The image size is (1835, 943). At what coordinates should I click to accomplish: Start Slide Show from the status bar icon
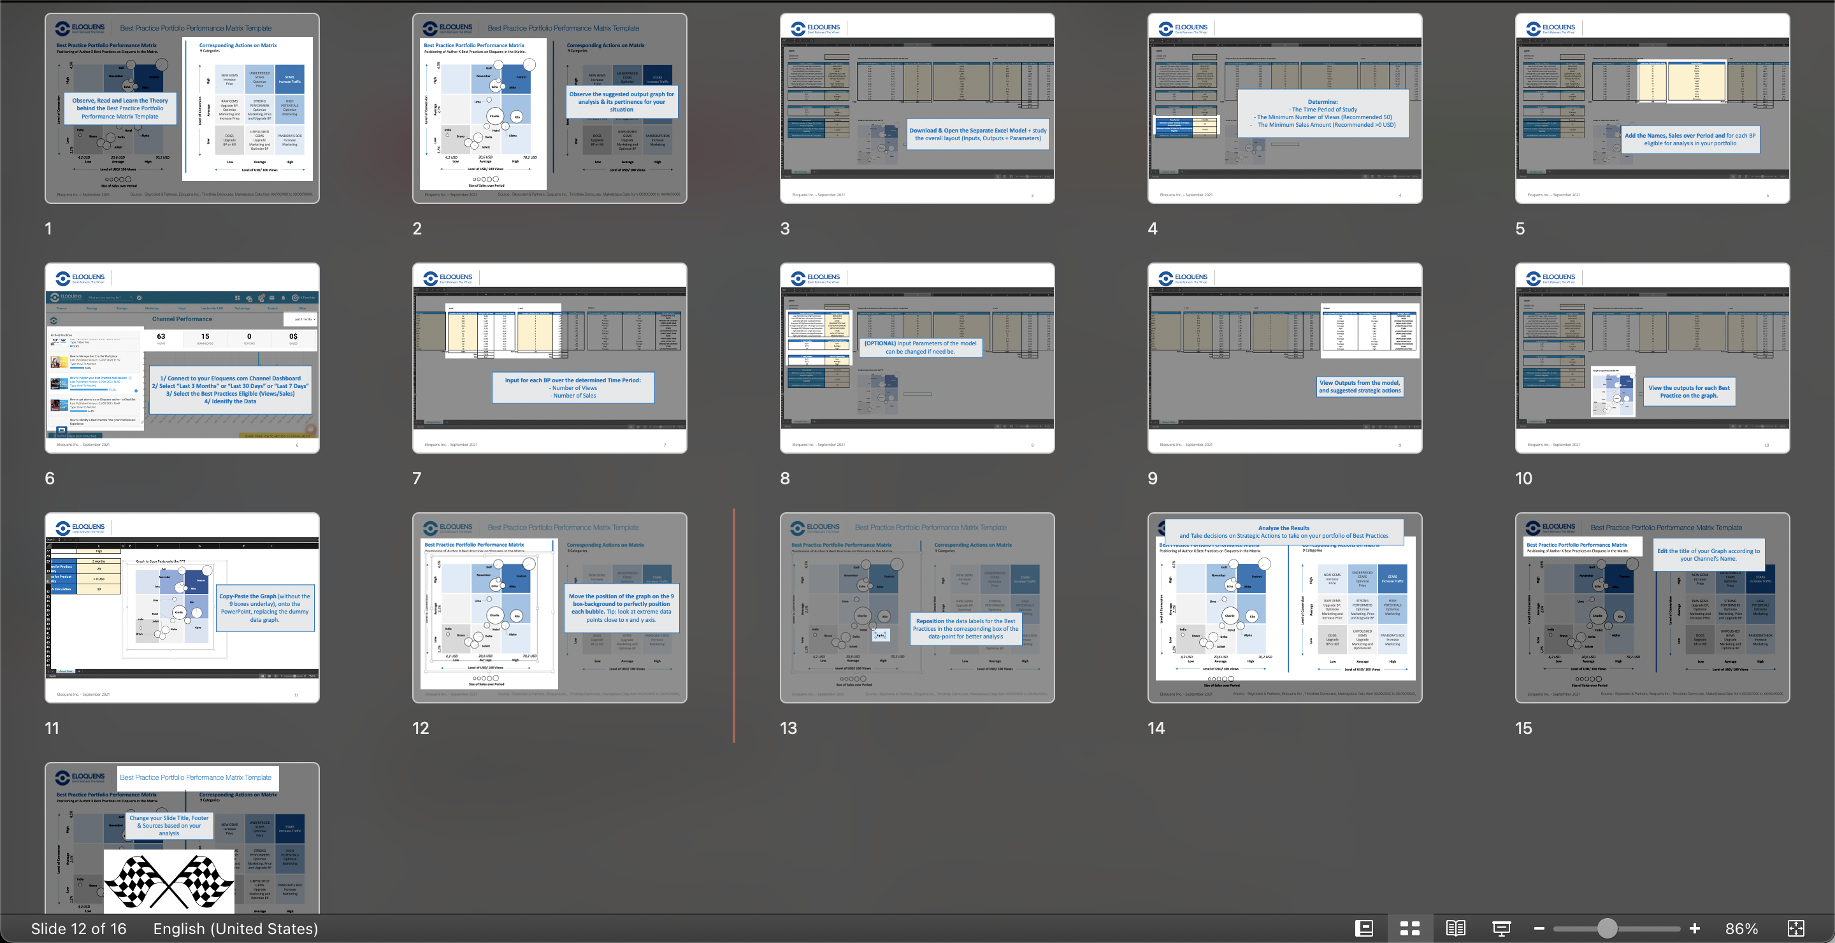(1502, 928)
